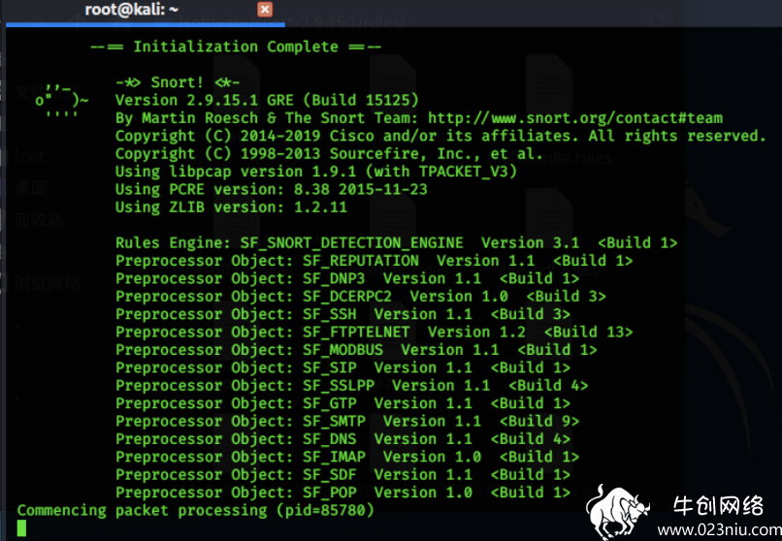Screen dimensions: 782x541
Task: Click the 牛创网络 watermark text
Action: point(718,506)
